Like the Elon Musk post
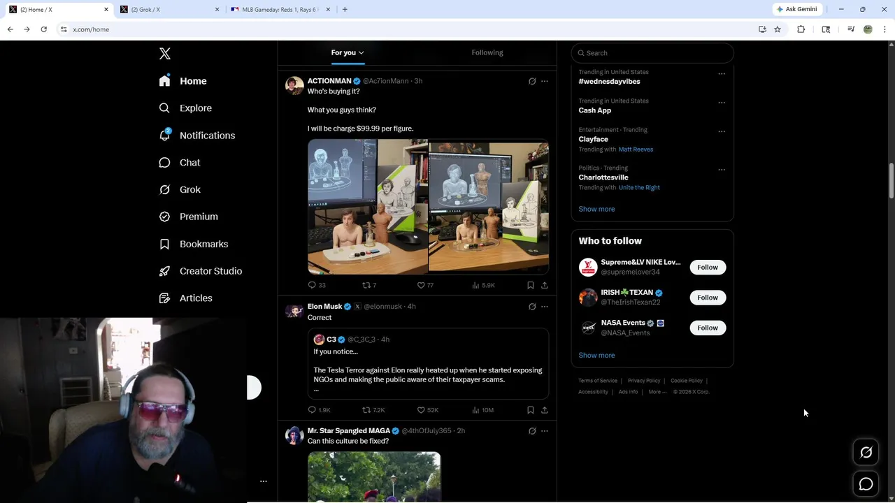The width and height of the screenshot is (895, 503). click(x=428, y=410)
